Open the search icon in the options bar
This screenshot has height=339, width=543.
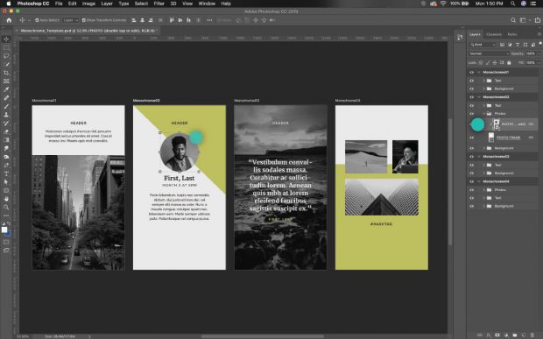pyautogui.click(x=513, y=20)
